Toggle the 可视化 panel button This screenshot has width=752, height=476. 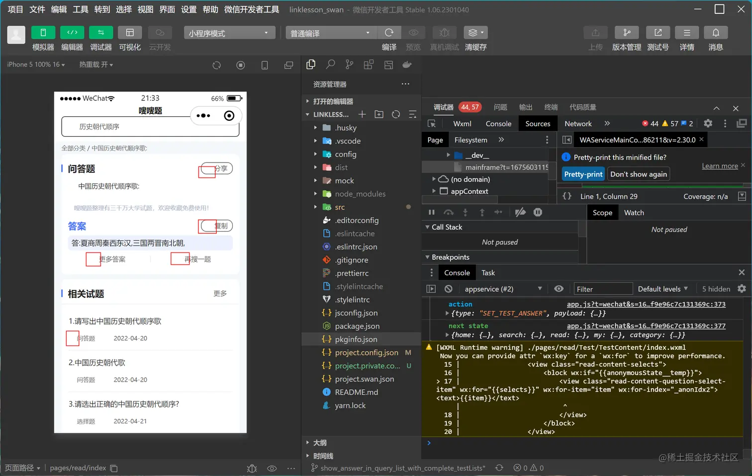pyautogui.click(x=130, y=32)
